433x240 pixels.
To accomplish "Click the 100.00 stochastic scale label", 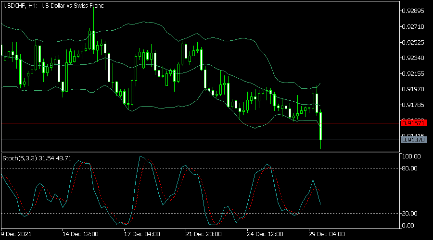I will click(411, 156).
